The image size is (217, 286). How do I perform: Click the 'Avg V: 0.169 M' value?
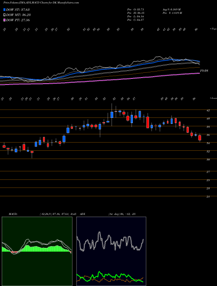171,9
